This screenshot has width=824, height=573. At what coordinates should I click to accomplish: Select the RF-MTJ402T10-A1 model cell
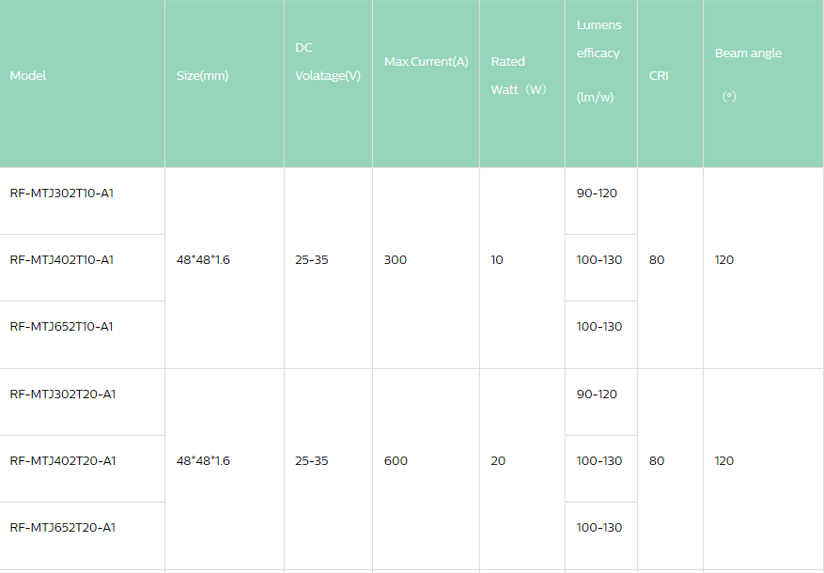tap(62, 259)
